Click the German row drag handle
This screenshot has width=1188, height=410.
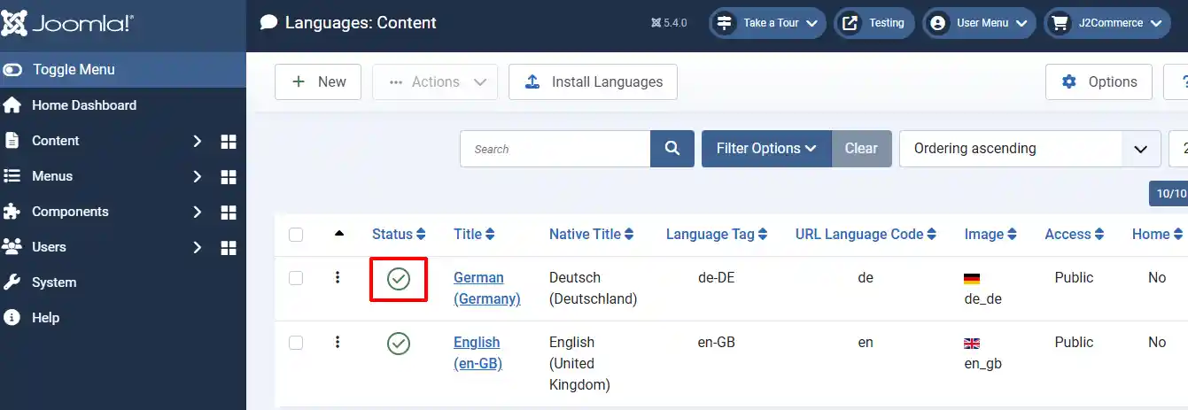338,277
